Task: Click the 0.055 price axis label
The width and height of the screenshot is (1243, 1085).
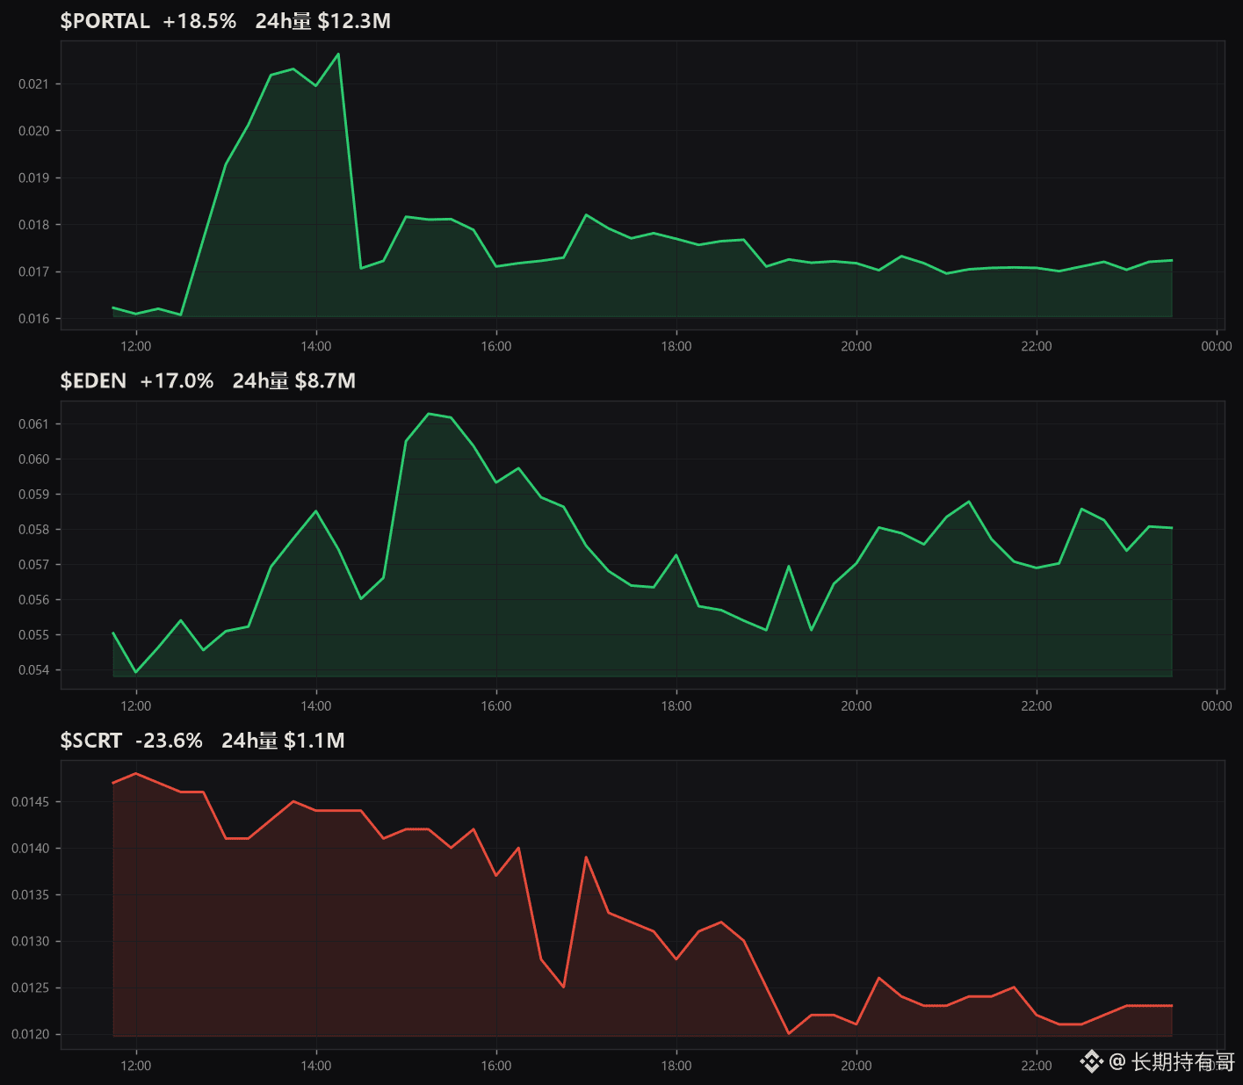Action: 34,634
